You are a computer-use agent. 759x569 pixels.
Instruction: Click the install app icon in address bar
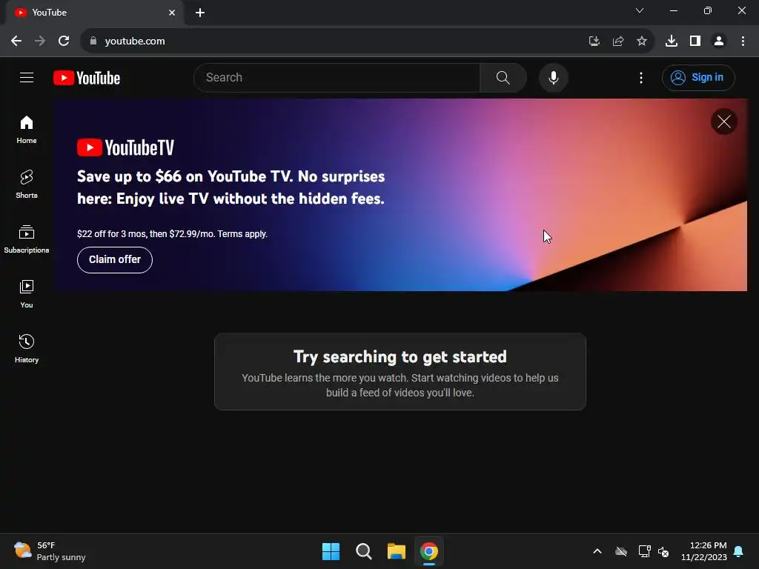tap(594, 41)
